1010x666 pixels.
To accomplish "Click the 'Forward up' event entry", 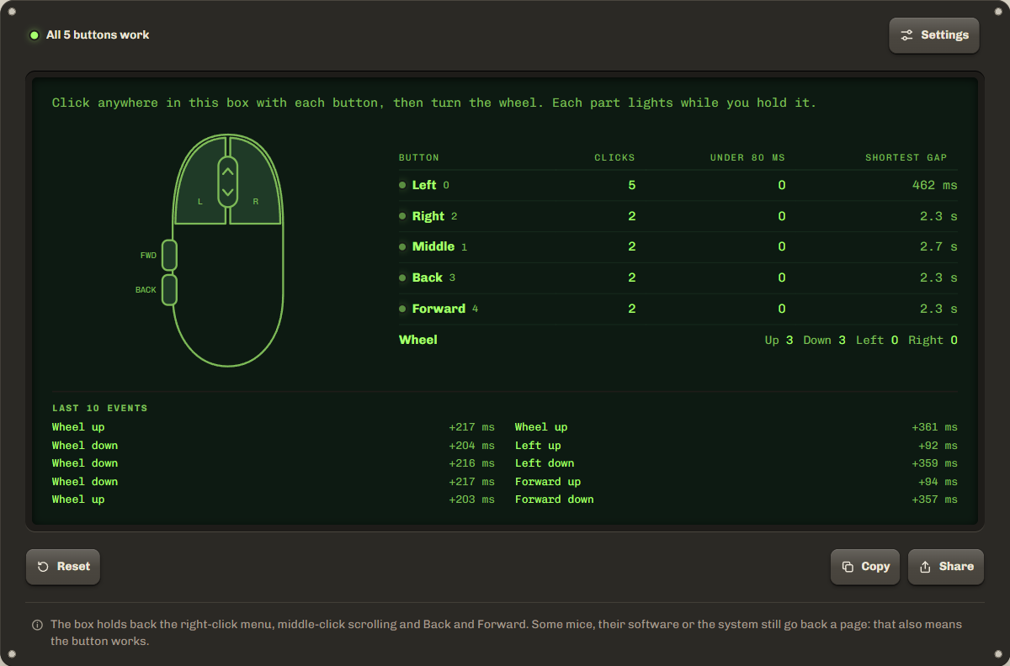I will pos(548,482).
